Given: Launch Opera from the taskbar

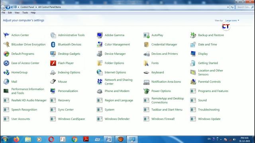Looking at the screenshot, I should pyautogui.click(x=51, y=139).
